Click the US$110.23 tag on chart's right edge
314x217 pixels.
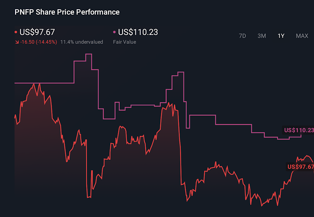(x=299, y=130)
